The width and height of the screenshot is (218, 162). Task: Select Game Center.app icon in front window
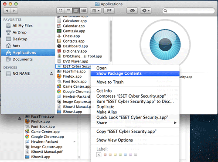pyautogui.click(x=59, y=86)
